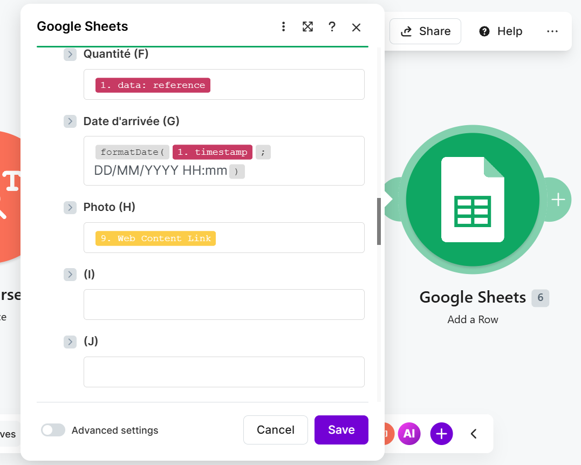Click the module number 6 badge

point(540,298)
